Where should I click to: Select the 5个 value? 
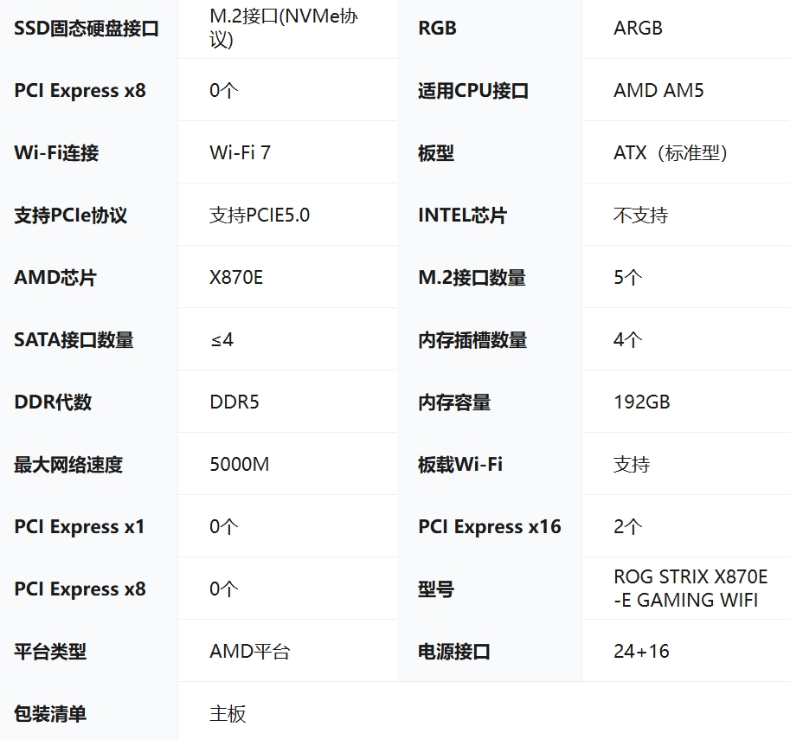pos(628,278)
